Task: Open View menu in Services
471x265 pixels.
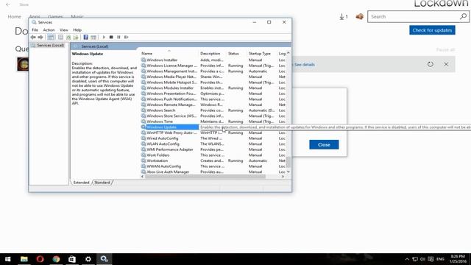Action: point(64,30)
